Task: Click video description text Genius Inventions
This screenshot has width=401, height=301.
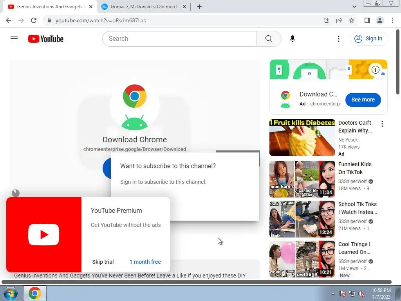Action: point(130,276)
